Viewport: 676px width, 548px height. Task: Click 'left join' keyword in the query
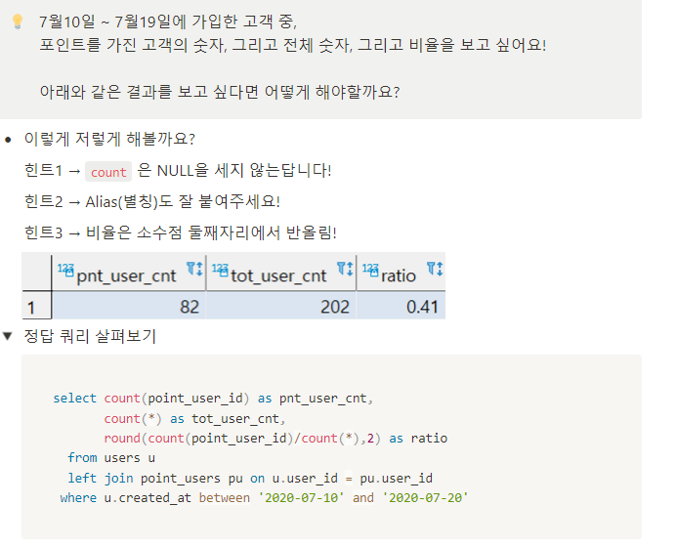click(x=101, y=478)
